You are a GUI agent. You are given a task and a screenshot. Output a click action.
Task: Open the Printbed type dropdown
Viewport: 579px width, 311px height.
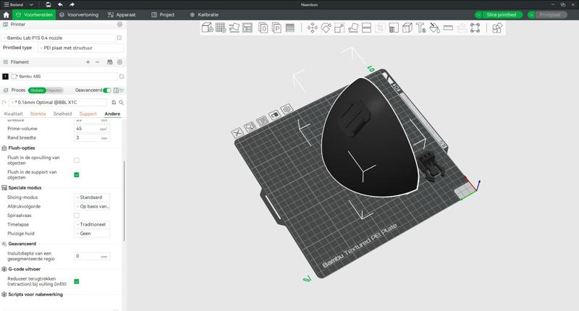80,48
